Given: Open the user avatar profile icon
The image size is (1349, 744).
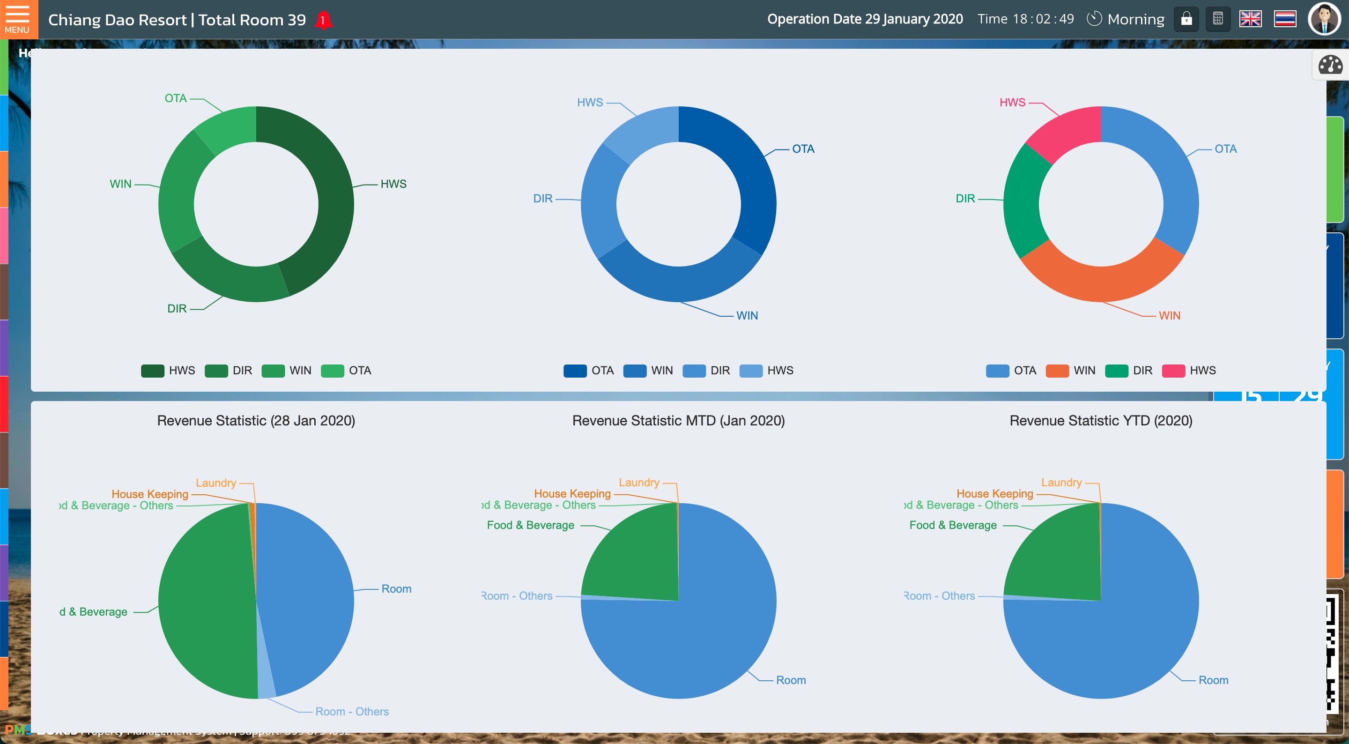Looking at the screenshot, I should click(x=1324, y=19).
